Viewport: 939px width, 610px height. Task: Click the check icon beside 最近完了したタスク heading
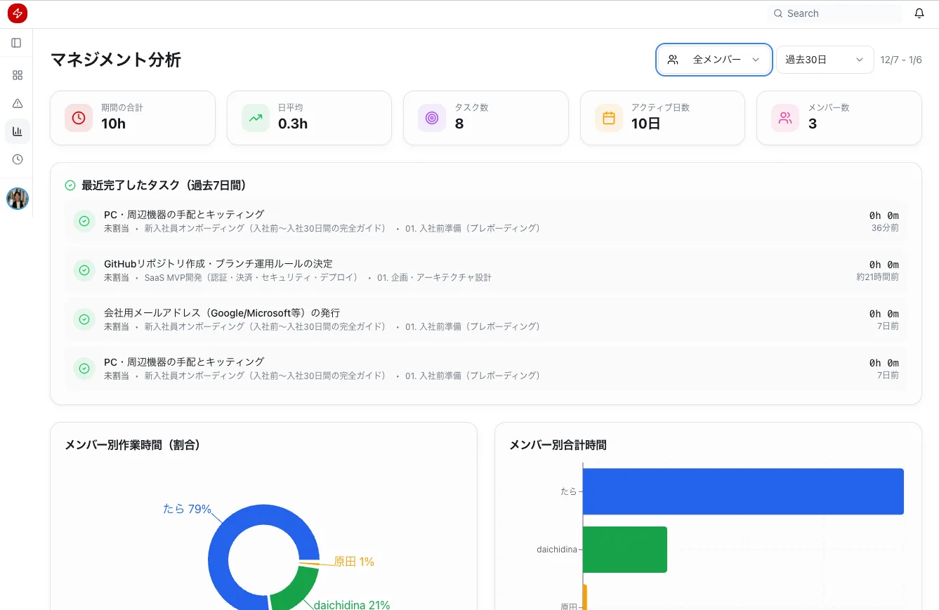pos(70,185)
